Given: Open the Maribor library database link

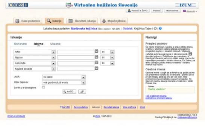Looking at the screenshot, I should tap(84, 29).
